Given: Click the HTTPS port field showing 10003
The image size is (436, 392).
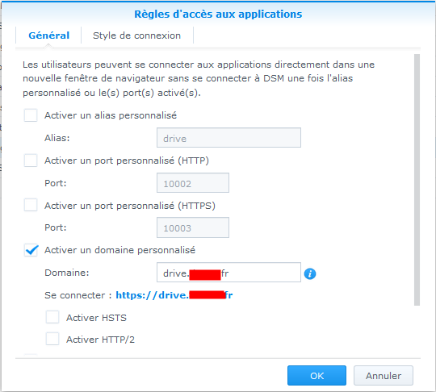Looking at the screenshot, I should (x=193, y=227).
